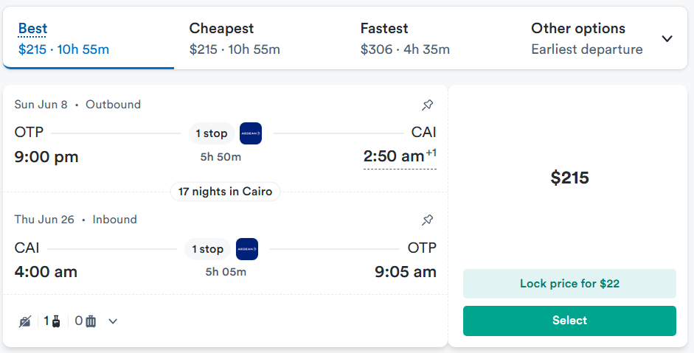Screen dimensions: 694x353
Task: Expand the baggage details chevron
Action: (x=113, y=321)
